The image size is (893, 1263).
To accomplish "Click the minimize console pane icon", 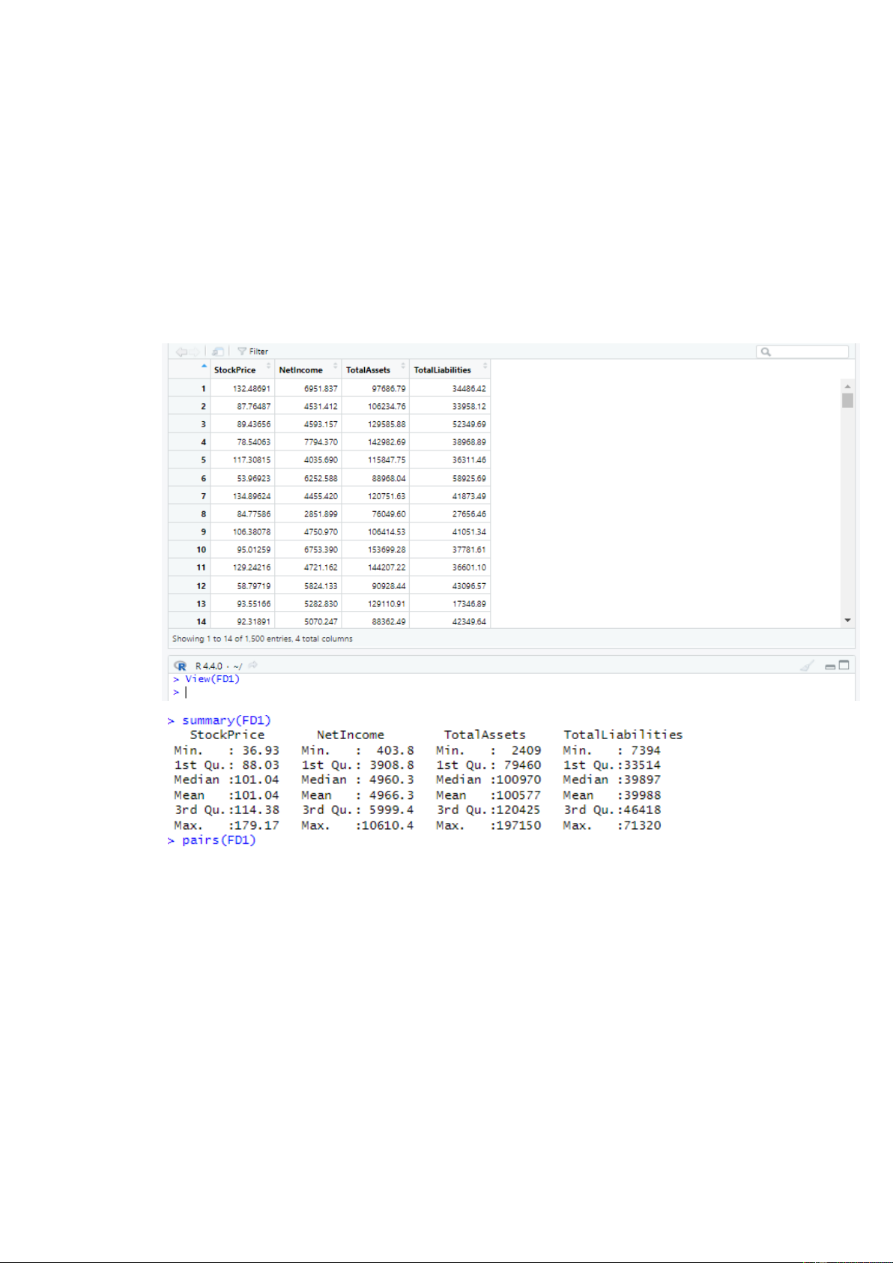I will (x=830, y=666).
